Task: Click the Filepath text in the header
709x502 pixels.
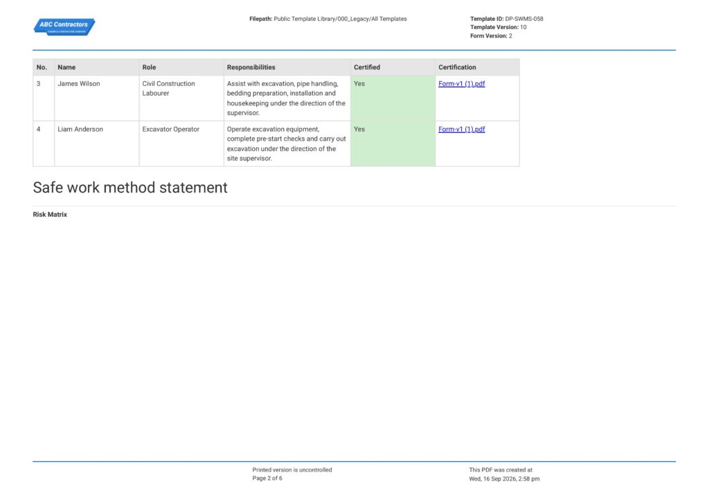Action: click(x=327, y=19)
